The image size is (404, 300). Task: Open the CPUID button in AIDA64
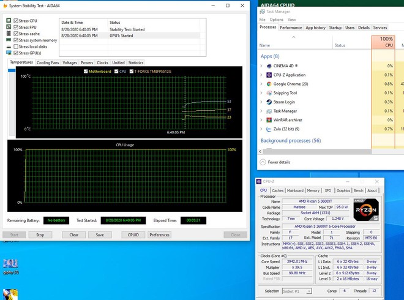point(133,234)
